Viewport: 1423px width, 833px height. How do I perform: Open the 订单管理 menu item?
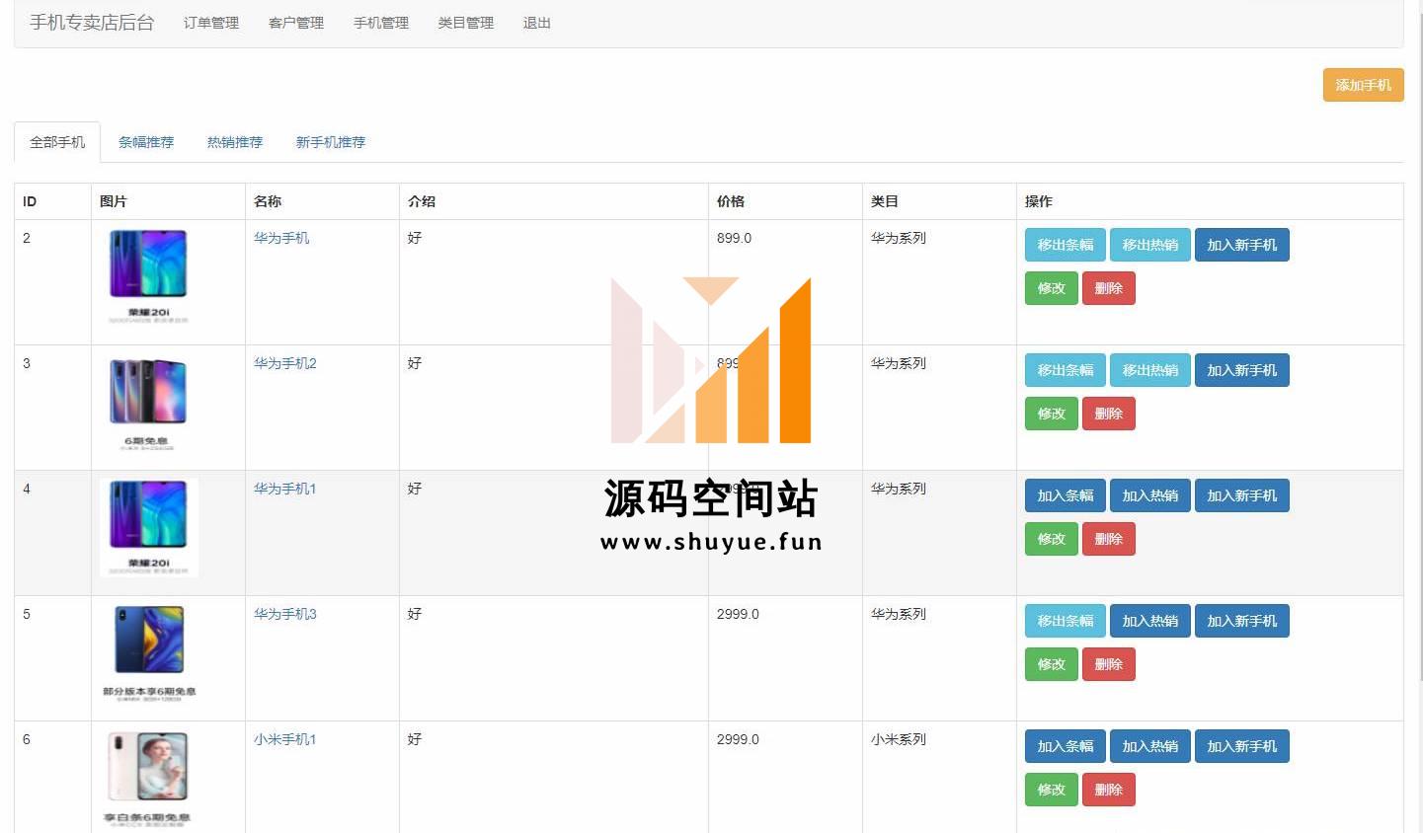pos(211,23)
